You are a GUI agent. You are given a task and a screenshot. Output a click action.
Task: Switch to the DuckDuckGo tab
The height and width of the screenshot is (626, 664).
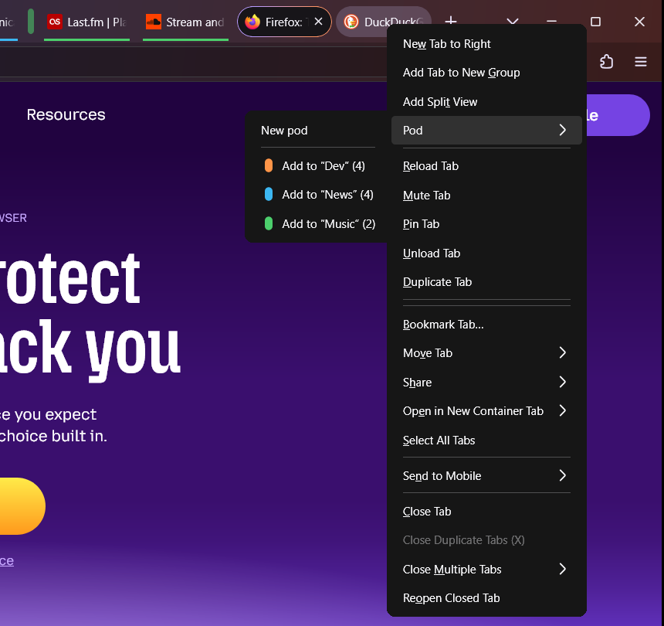tap(383, 22)
